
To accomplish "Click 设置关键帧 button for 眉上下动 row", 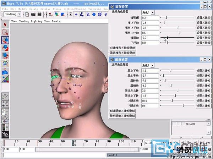I will coord(203,71).
